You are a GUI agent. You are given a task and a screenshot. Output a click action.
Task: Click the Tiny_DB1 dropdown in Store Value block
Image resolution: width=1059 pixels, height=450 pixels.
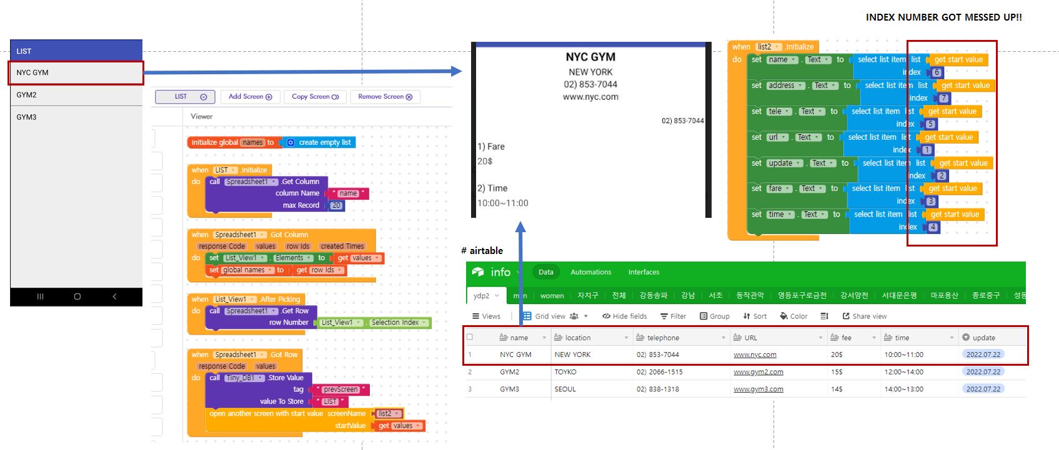(x=244, y=378)
